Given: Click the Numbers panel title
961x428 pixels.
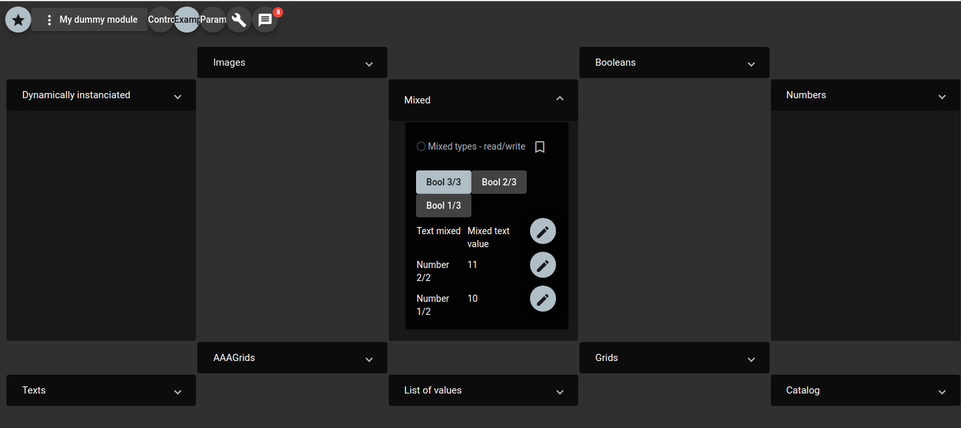Looking at the screenshot, I should 806,95.
